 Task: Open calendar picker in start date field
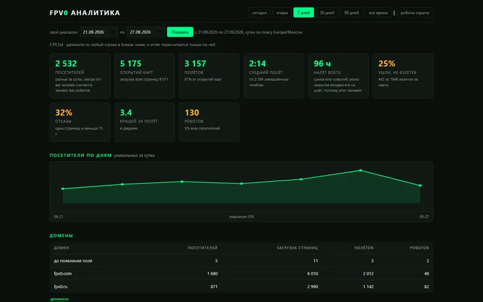click(113, 32)
